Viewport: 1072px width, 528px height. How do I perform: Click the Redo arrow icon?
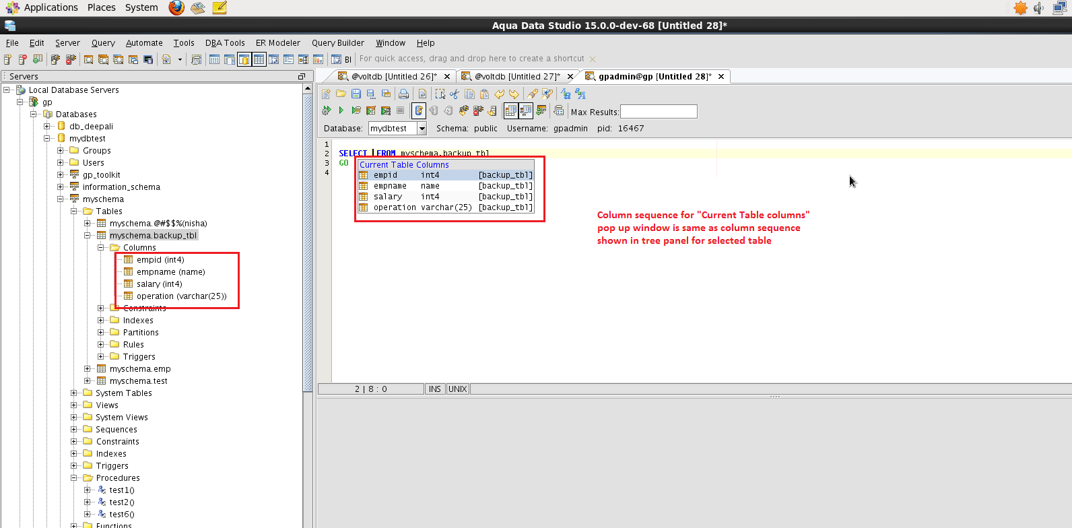[514, 94]
